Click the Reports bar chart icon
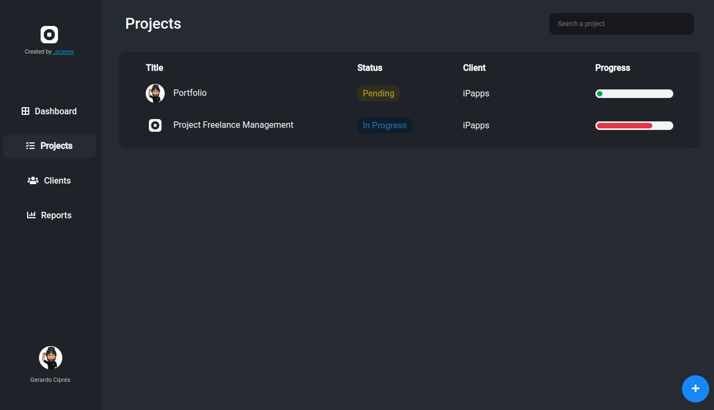Image resolution: width=714 pixels, height=410 pixels. tap(31, 215)
